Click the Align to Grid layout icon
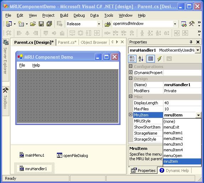The image size is (204, 183). (x=9, y=33)
